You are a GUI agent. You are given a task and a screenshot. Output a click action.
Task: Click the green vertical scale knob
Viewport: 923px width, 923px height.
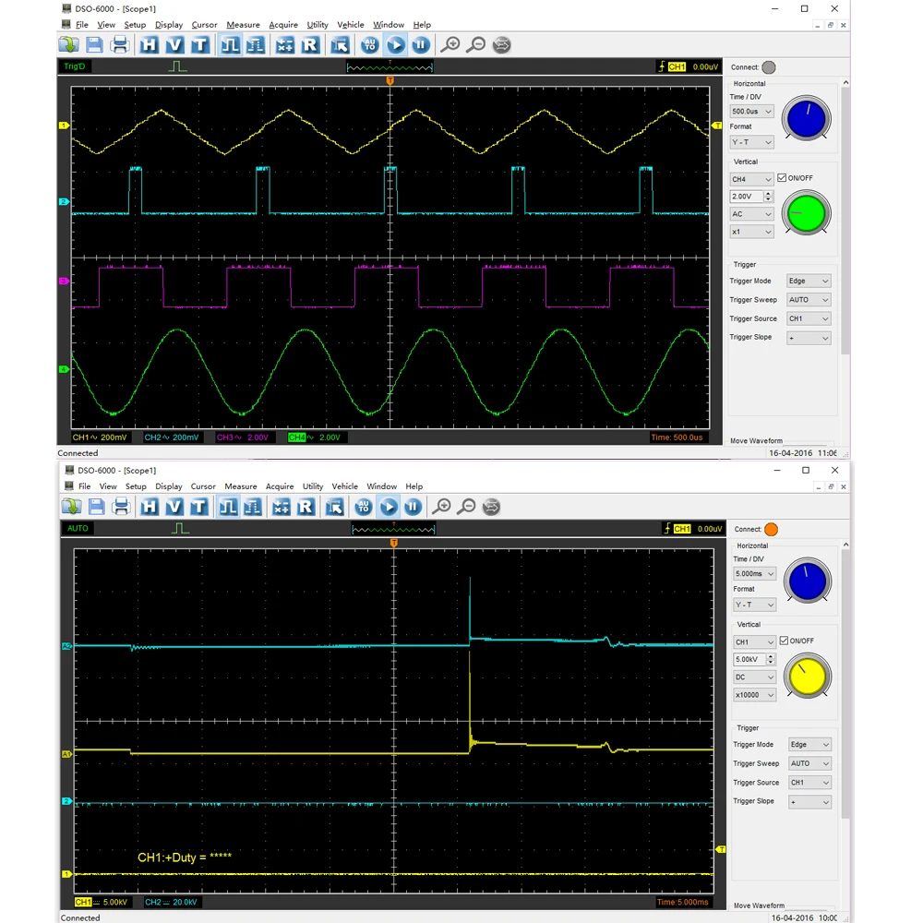coord(805,214)
